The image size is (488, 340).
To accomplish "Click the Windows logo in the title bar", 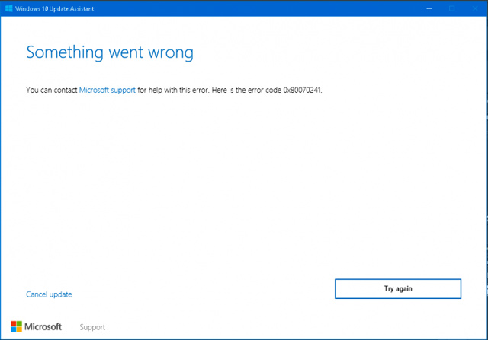I will point(9,8).
